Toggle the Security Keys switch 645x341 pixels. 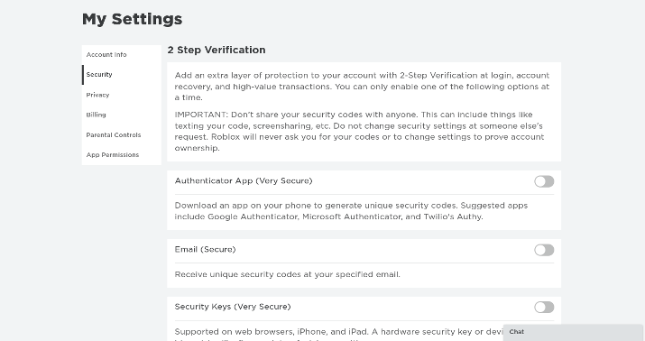click(x=544, y=307)
